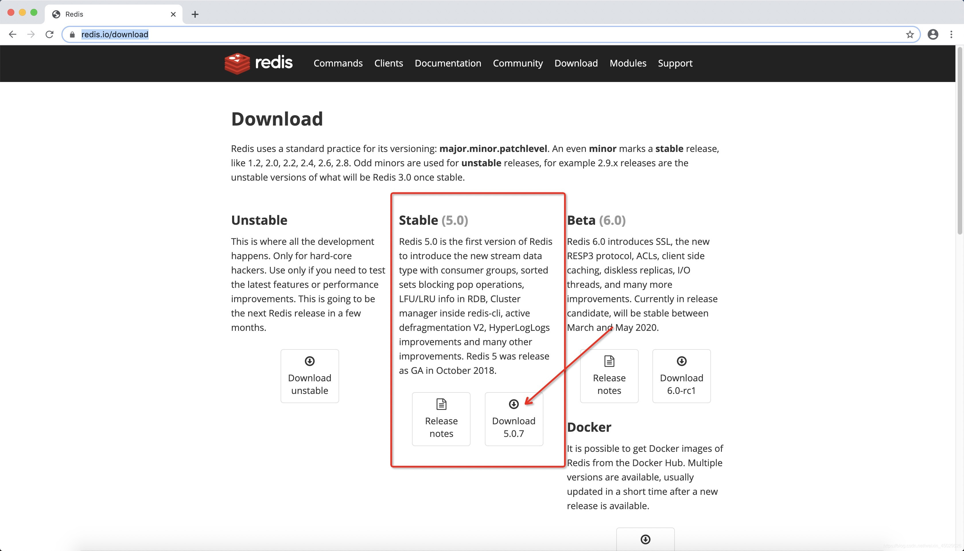Open Beta 6.0 Release notes
This screenshot has height=551, width=964.
coord(609,376)
